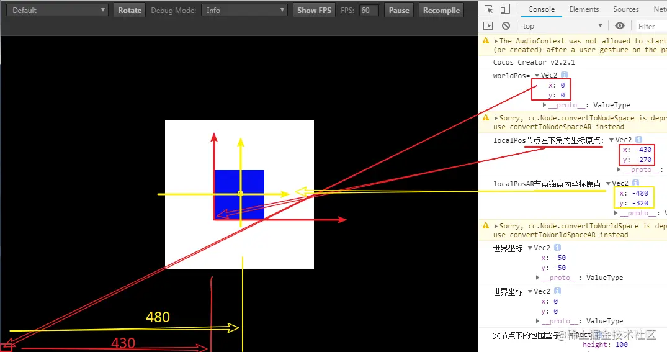The width and height of the screenshot is (667, 352).
Task: Collapse the second 世界坐标 Vec2 object
Action: click(x=530, y=292)
